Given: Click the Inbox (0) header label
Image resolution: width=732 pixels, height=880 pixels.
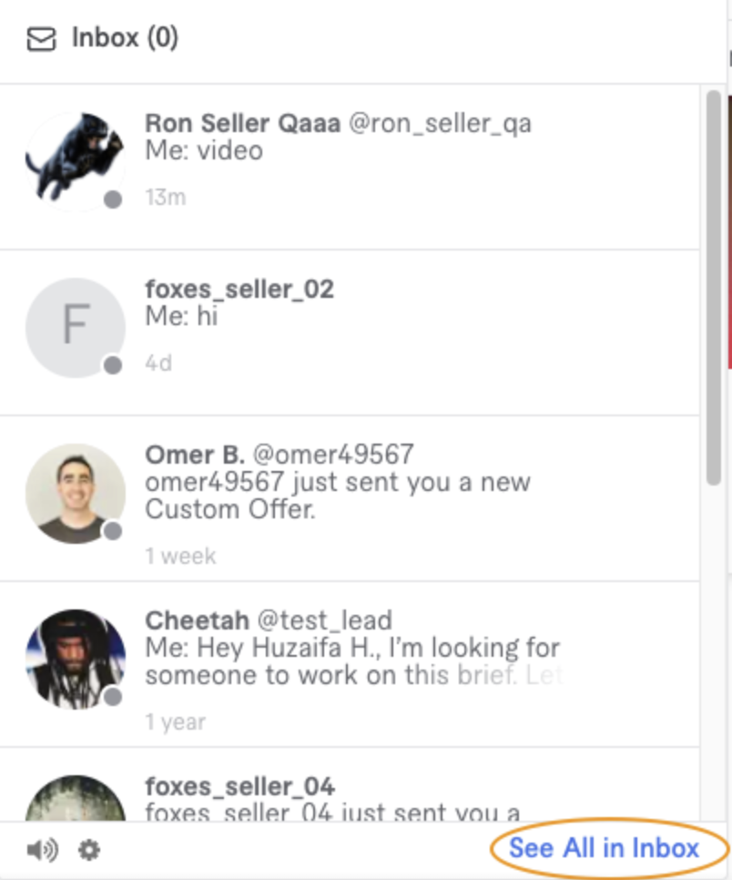Looking at the screenshot, I should coord(124,38).
